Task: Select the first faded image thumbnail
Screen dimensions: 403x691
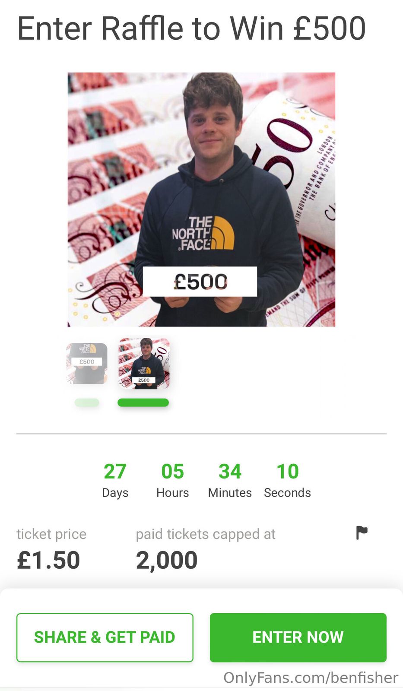Action: [87, 363]
